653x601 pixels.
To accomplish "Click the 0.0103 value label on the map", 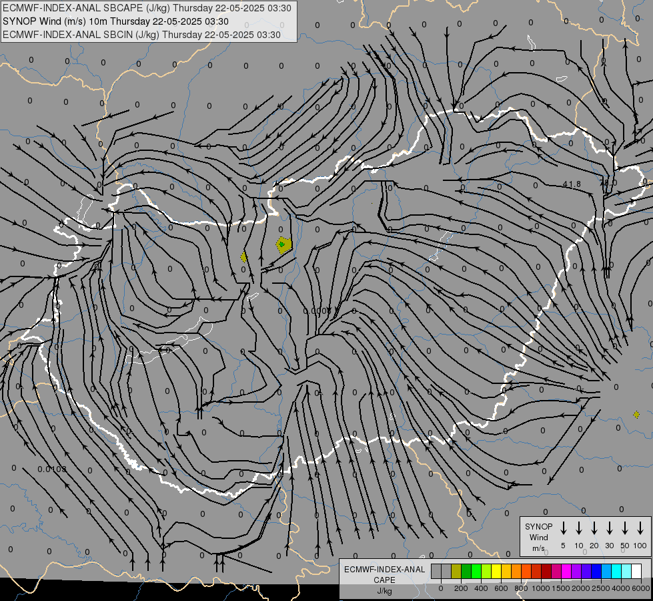I will tap(52, 469).
